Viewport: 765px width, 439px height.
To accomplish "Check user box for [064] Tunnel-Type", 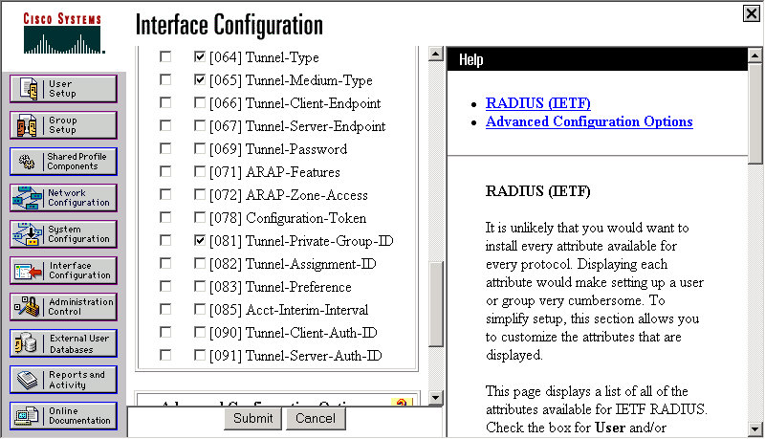I will [x=165, y=56].
